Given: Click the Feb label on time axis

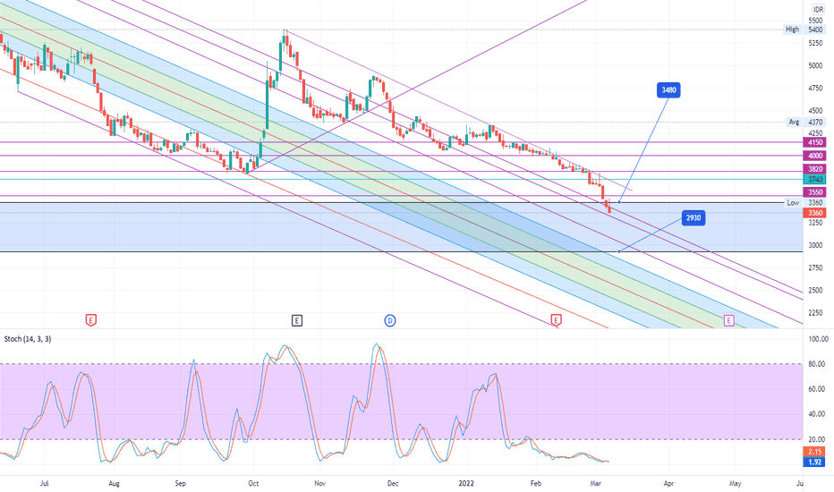Looking at the screenshot, I should tap(536, 483).
